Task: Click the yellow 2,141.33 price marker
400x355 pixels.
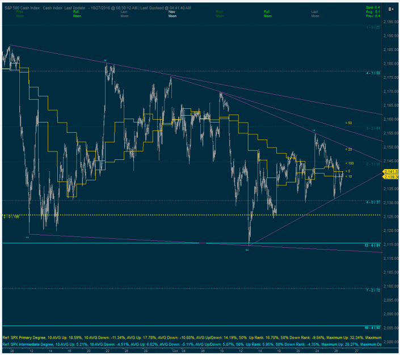Action: [391, 172]
